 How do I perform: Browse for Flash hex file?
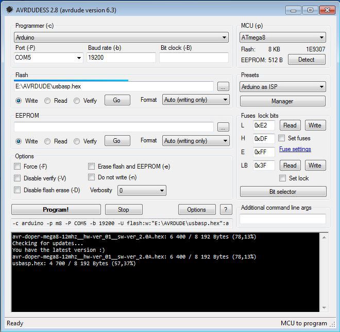223,86
